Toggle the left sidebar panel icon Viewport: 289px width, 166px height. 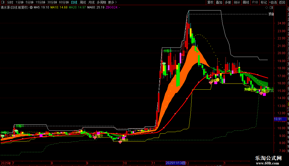coord(3,2)
